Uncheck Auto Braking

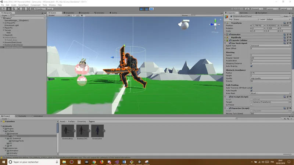[x=251, y=66]
